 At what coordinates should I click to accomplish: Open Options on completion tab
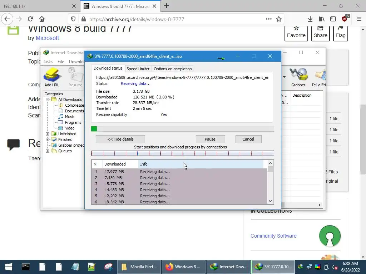click(x=173, y=69)
